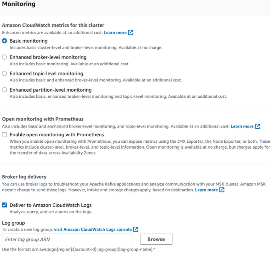
Task: Open Learn more link in Prometheus section
Action: click(x=242, y=126)
